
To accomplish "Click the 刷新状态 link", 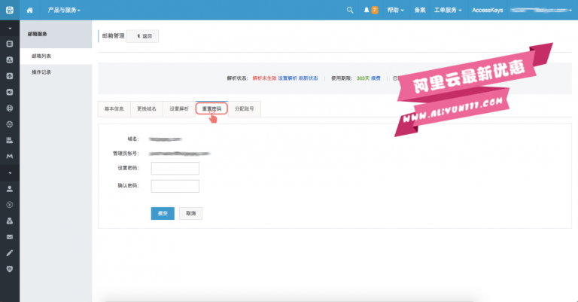I will click(308, 78).
